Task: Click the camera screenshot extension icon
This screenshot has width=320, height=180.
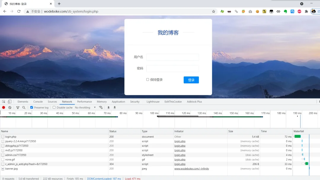Action: point(250,12)
